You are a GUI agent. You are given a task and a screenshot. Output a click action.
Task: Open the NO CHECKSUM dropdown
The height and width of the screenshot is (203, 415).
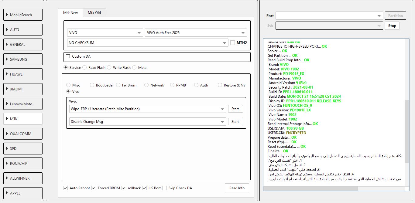pyautogui.click(x=148, y=43)
